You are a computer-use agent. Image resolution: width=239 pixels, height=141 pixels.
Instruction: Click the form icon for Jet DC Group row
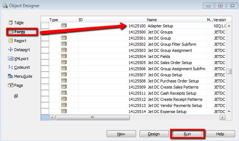point(64,38)
